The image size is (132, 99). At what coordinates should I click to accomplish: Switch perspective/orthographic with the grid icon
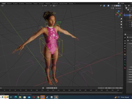click(121, 27)
